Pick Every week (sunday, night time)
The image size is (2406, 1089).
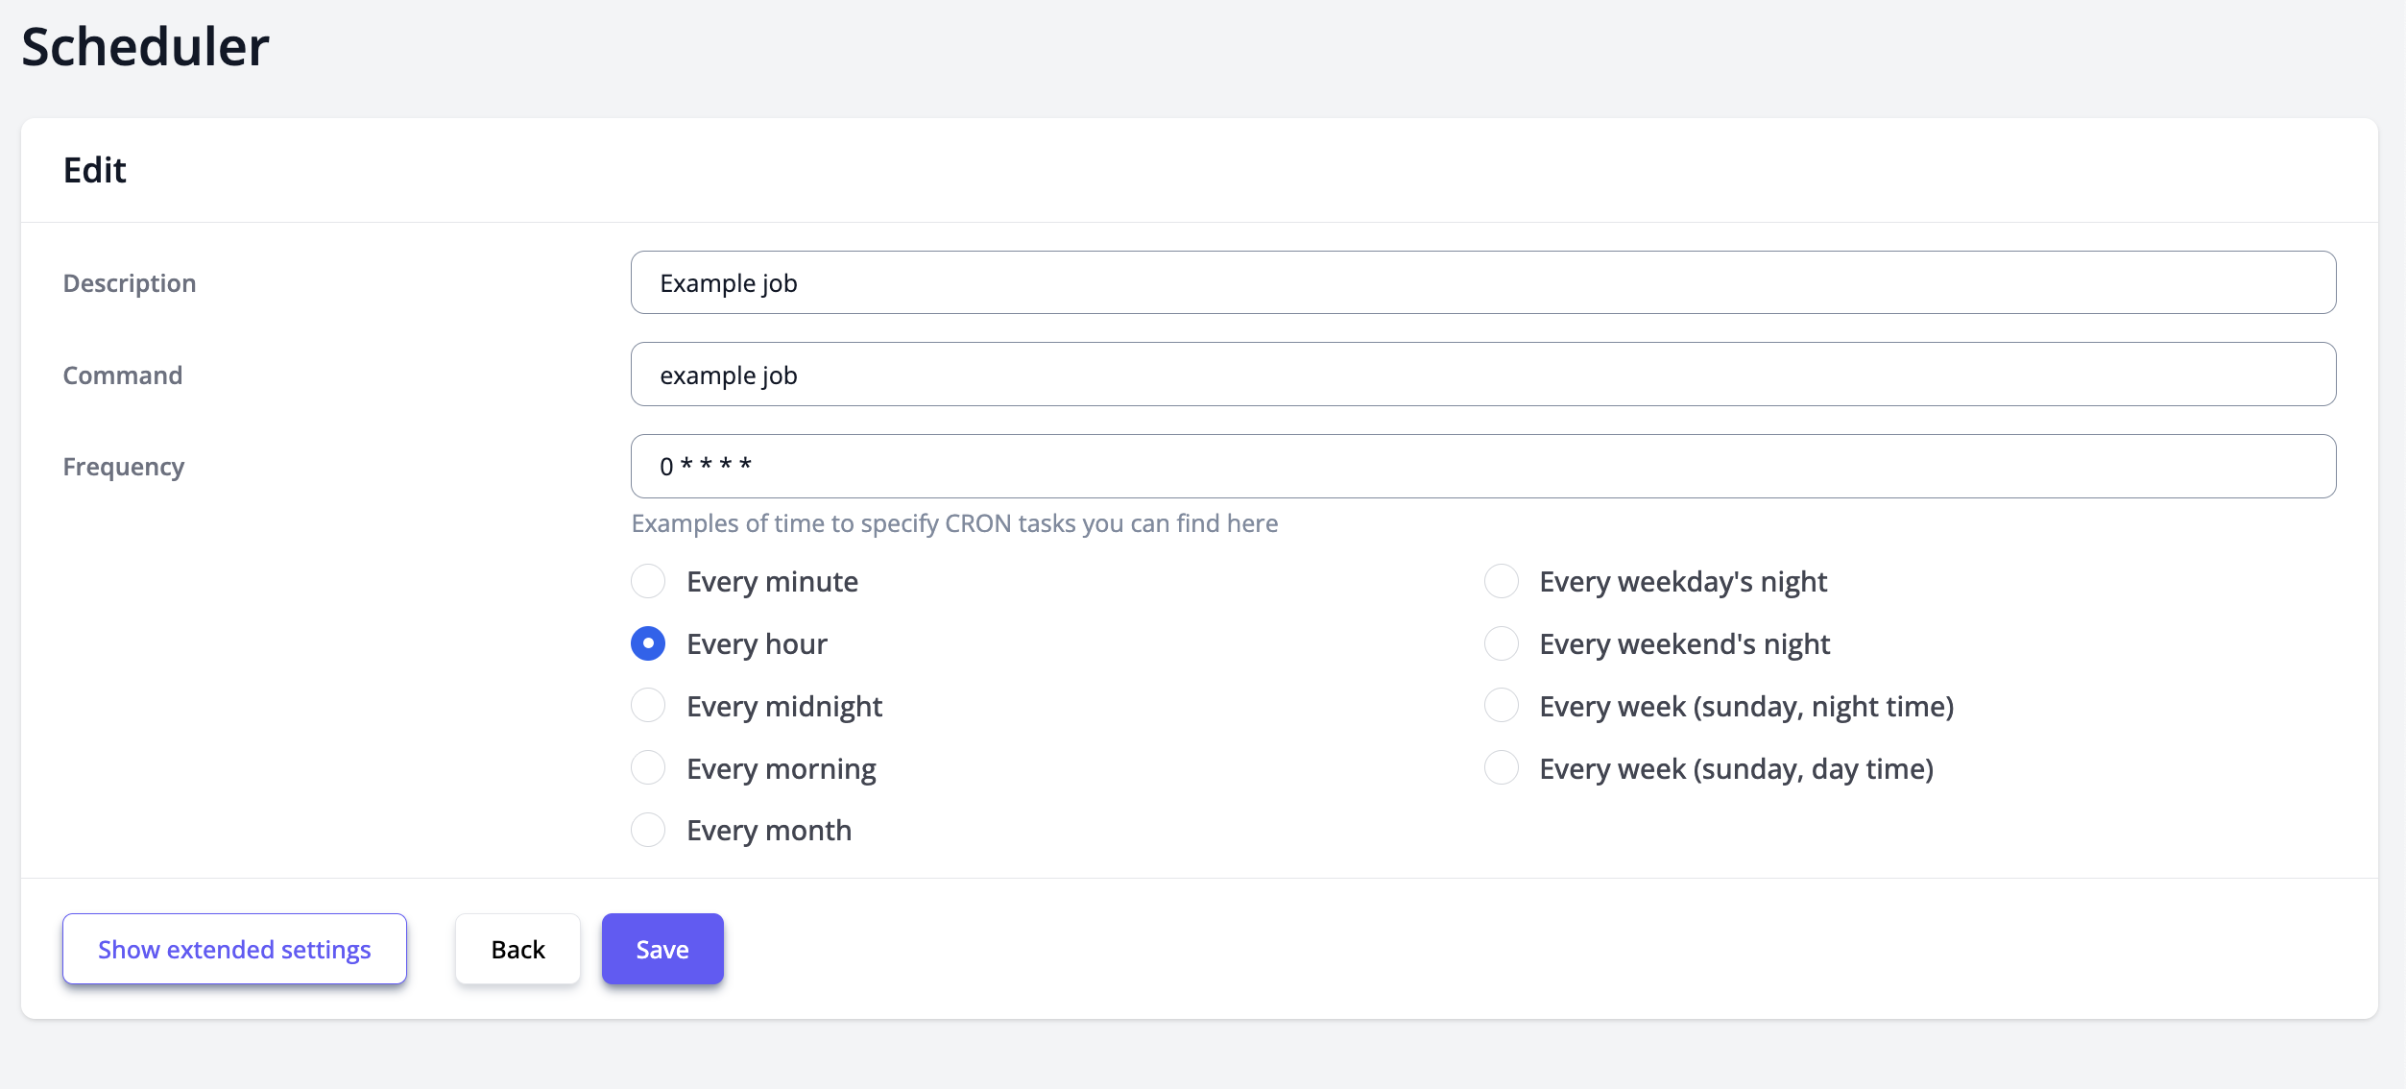pos(1501,706)
